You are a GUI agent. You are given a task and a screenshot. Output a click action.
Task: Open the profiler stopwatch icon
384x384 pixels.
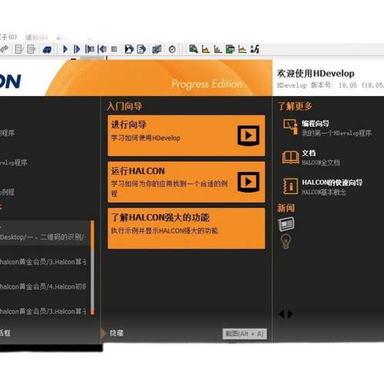point(172,49)
